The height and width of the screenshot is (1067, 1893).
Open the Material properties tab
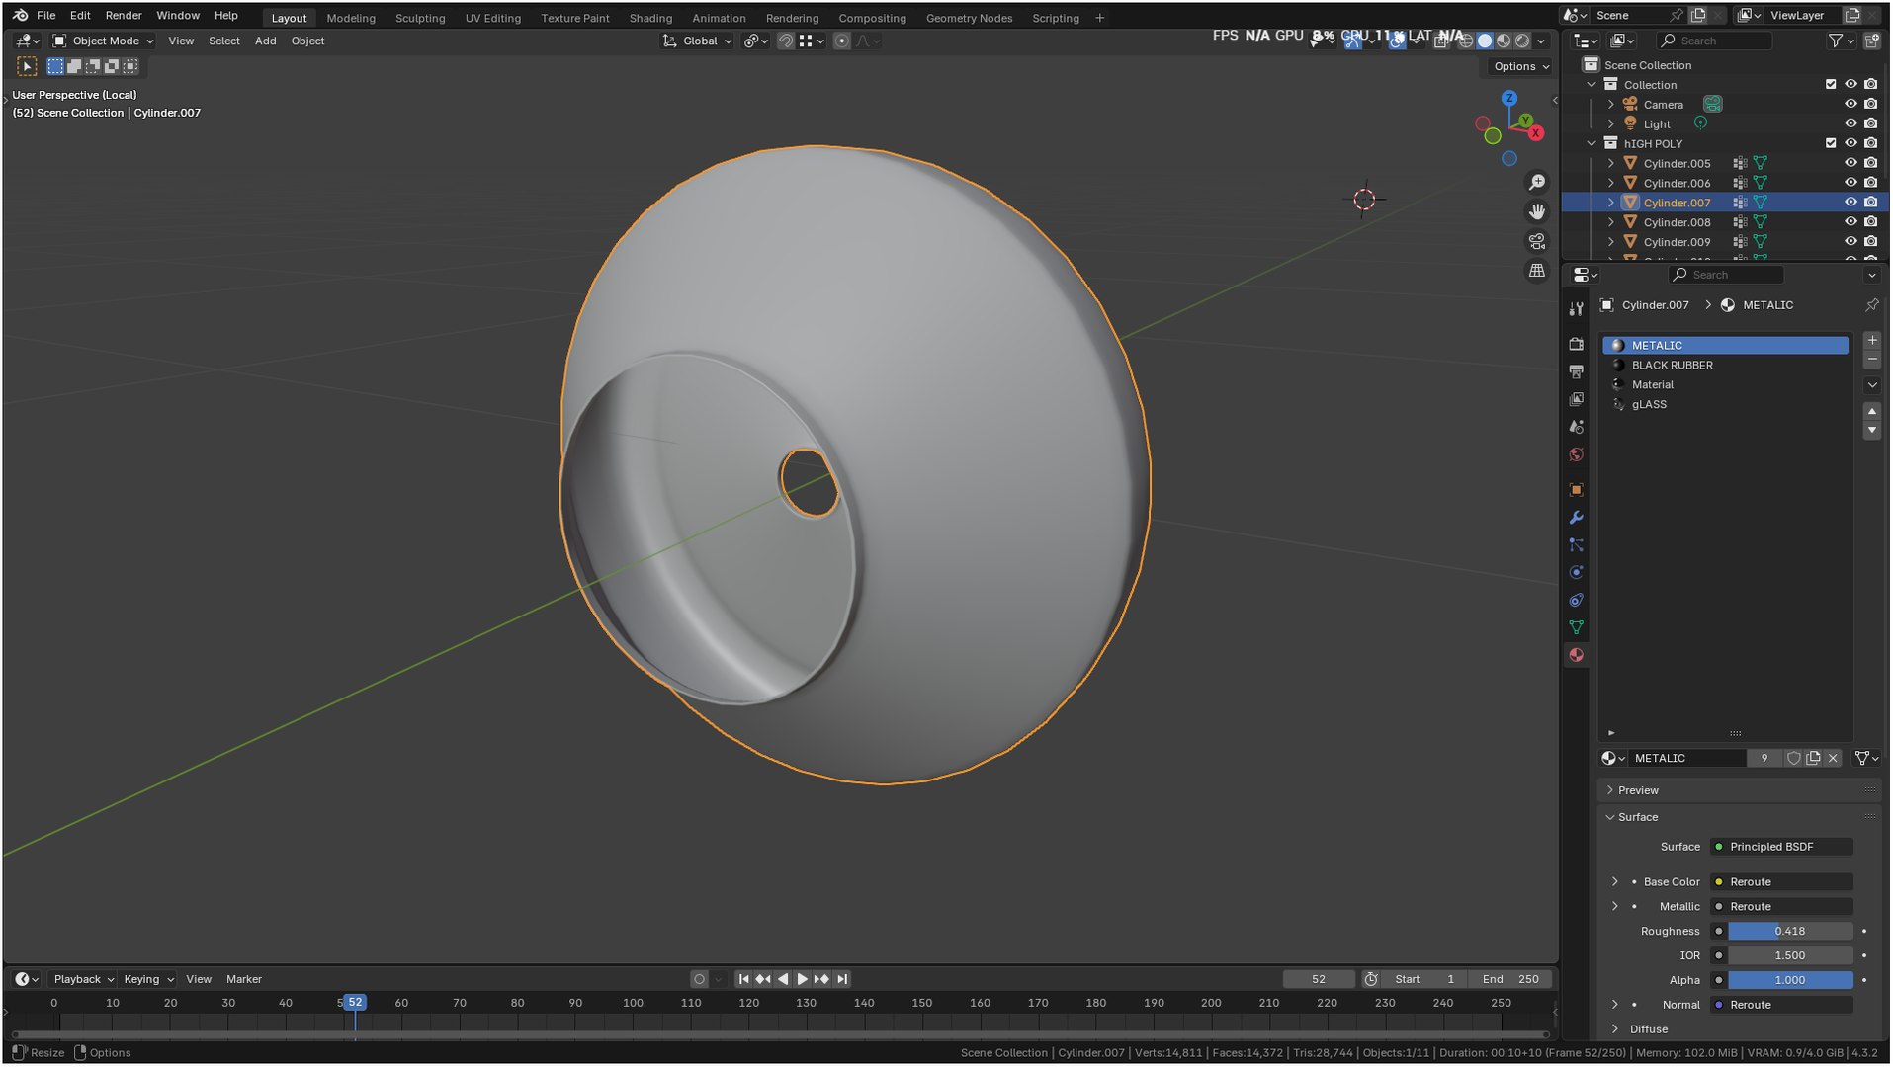point(1577,656)
